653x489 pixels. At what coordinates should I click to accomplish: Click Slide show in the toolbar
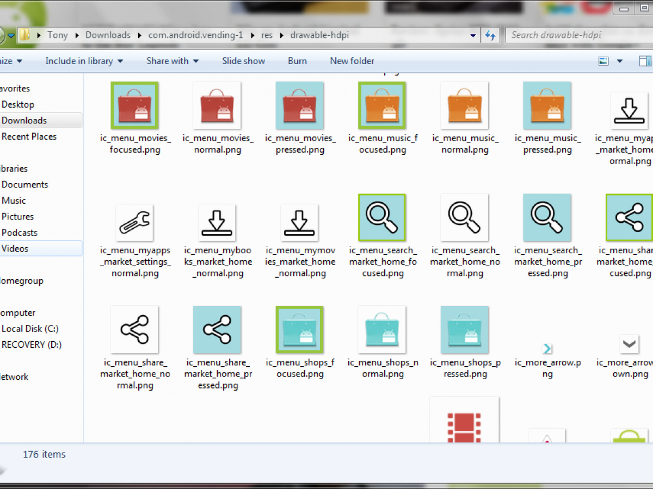pyautogui.click(x=243, y=61)
